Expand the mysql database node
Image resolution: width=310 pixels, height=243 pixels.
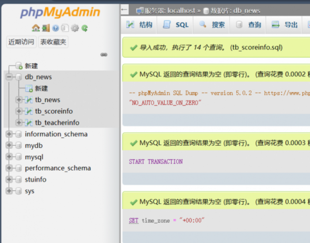[9, 157]
